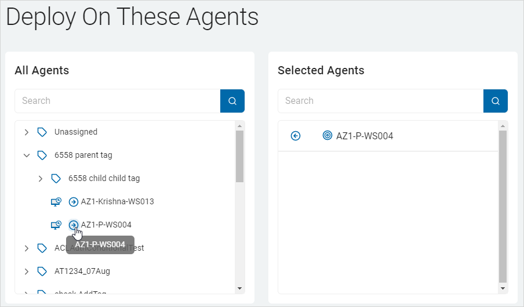Click the All Agents search magnifier button
This screenshot has width=524, height=307.
click(232, 101)
